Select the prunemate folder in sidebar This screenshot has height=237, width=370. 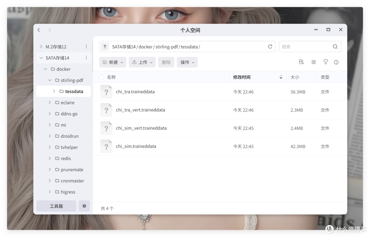pyautogui.click(x=72, y=170)
